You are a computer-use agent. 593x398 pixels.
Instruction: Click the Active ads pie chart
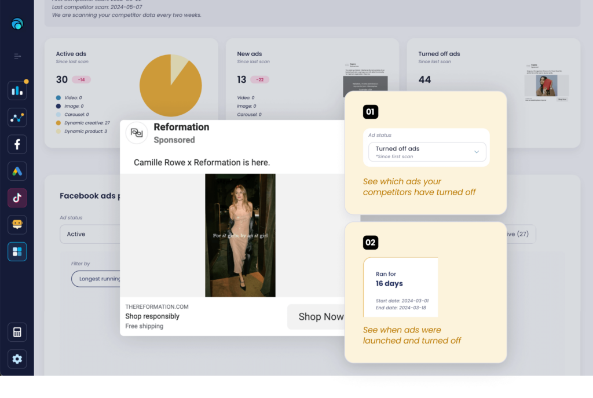(x=171, y=86)
